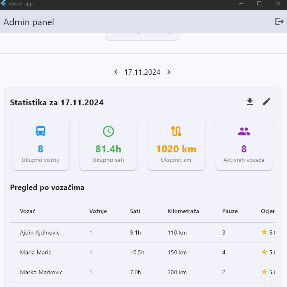This screenshot has height=287, width=287.
Task: Click the 10.5h hours cell
Action: [137, 252]
